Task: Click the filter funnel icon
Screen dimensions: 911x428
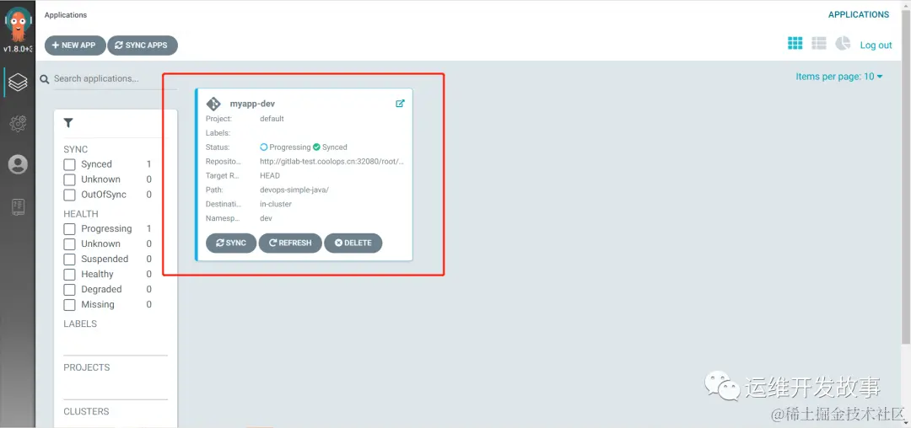Action: pyautogui.click(x=68, y=123)
